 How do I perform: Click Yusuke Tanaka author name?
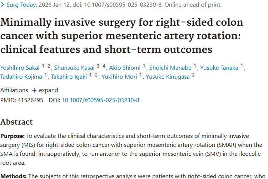(x=219, y=67)
